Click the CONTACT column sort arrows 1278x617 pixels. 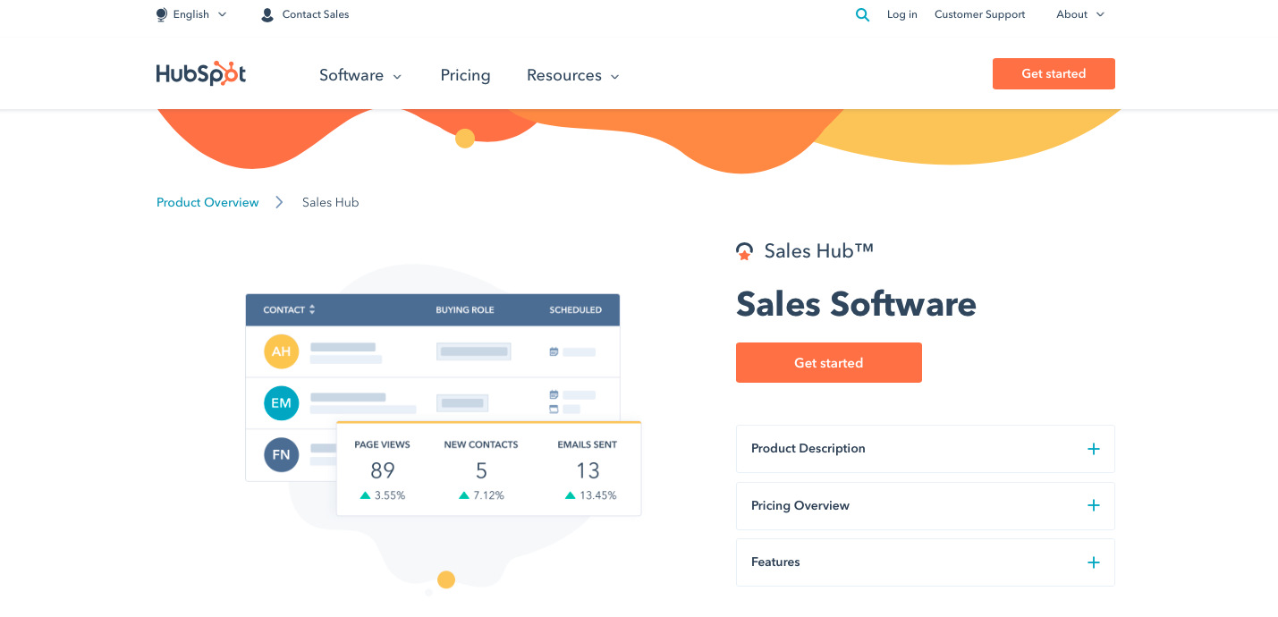coord(312,309)
